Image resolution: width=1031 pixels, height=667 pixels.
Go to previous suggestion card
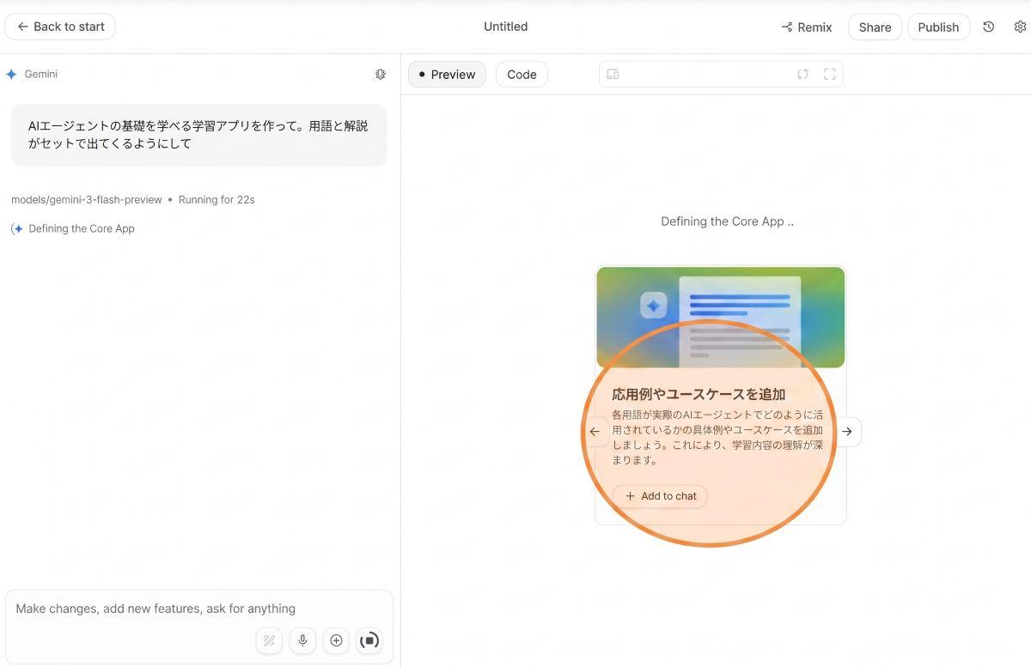pyautogui.click(x=595, y=432)
